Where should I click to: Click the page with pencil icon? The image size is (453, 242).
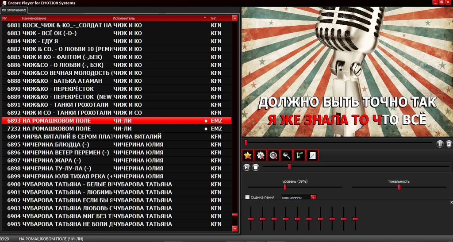312,155
